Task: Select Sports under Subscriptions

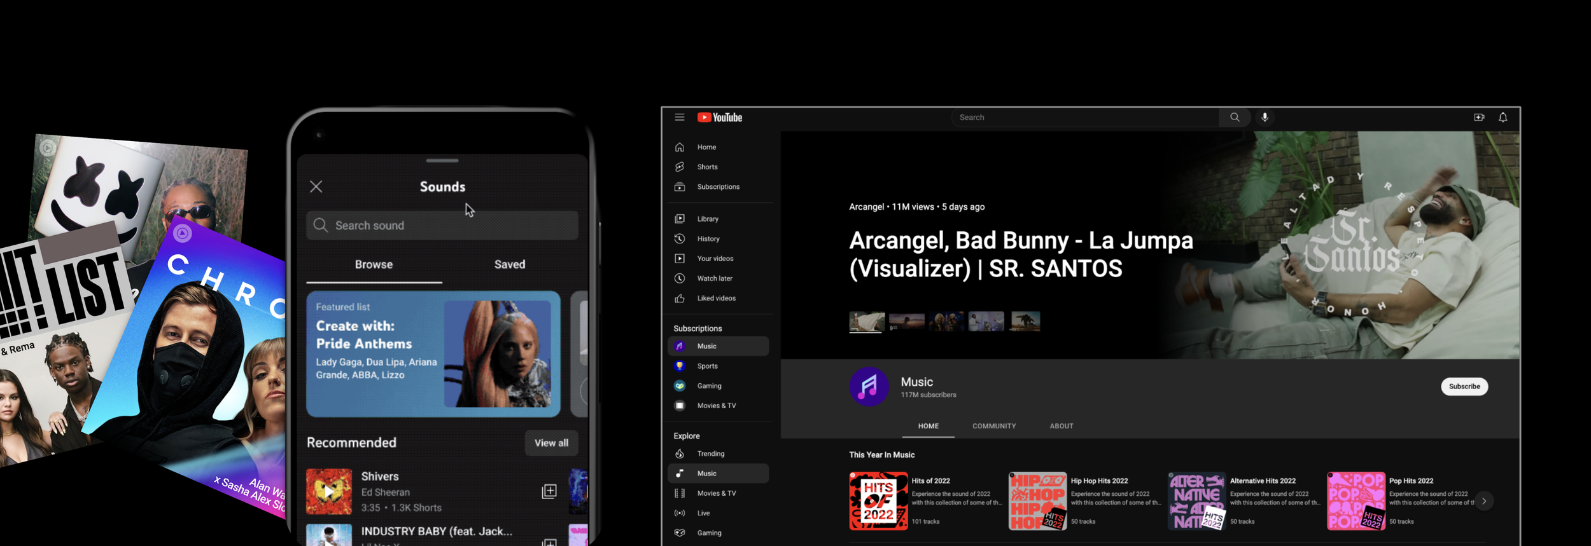Action: click(718, 366)
